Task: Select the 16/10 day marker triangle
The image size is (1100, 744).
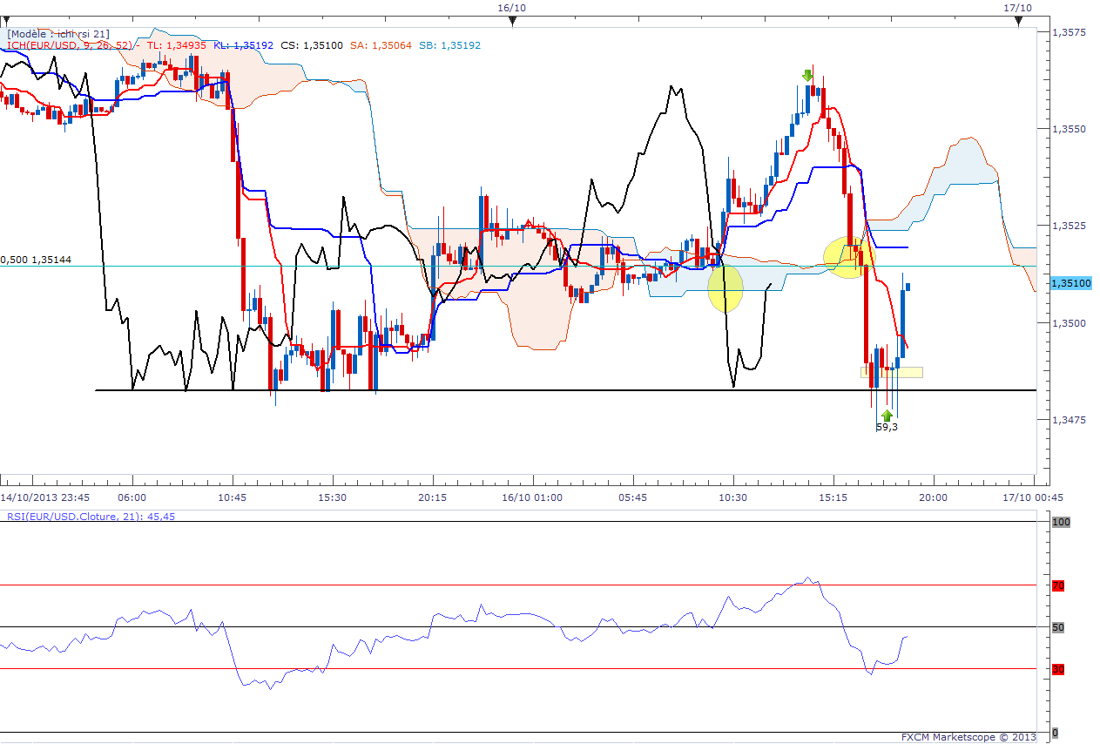Action: pyautogui.click(x=512, y=21)
